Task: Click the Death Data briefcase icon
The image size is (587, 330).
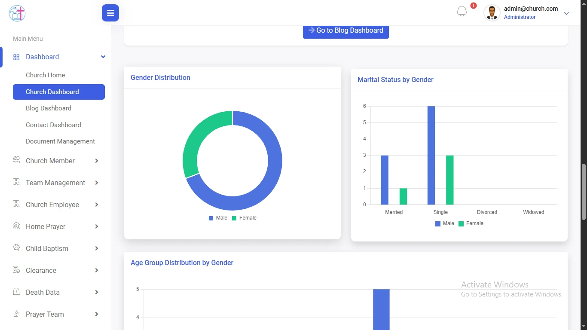Action: click(16, 292)
